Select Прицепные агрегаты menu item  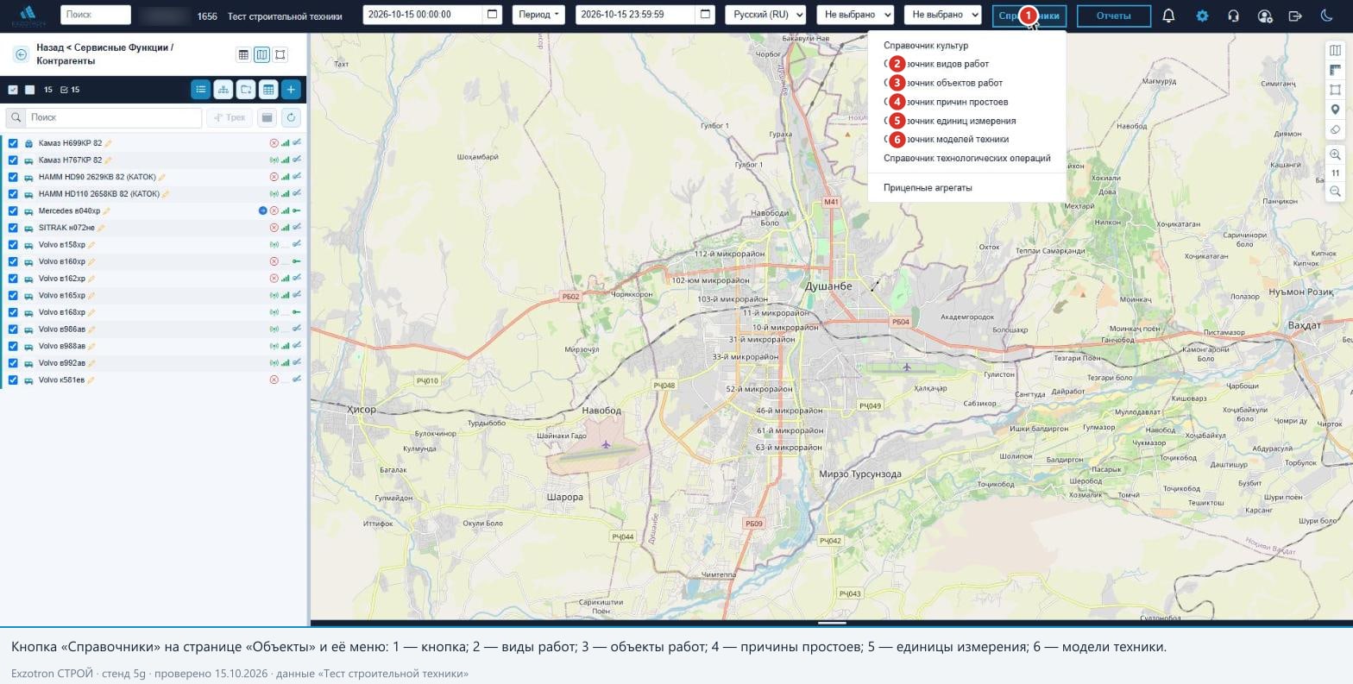coord(928,187)
